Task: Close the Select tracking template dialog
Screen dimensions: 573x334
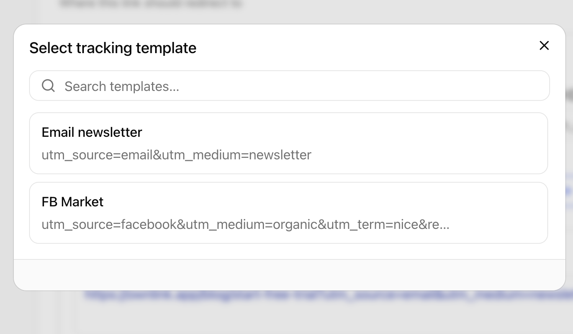Action: 544,45
